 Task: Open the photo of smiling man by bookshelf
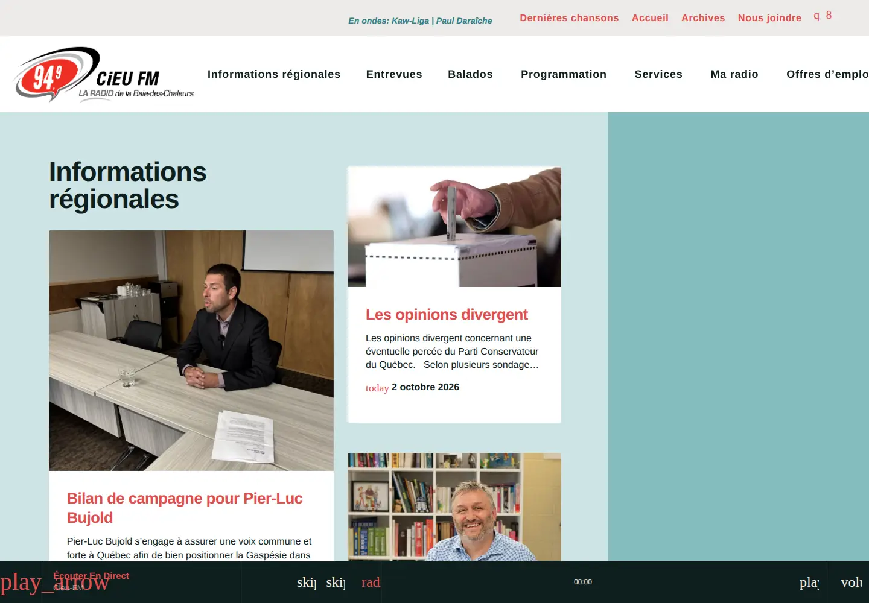[454, 507]
